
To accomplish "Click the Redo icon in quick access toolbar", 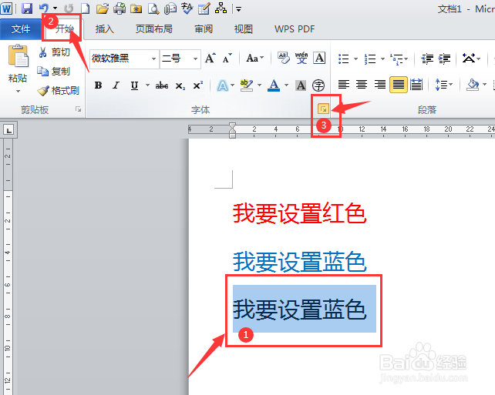I will coord(69,8).
